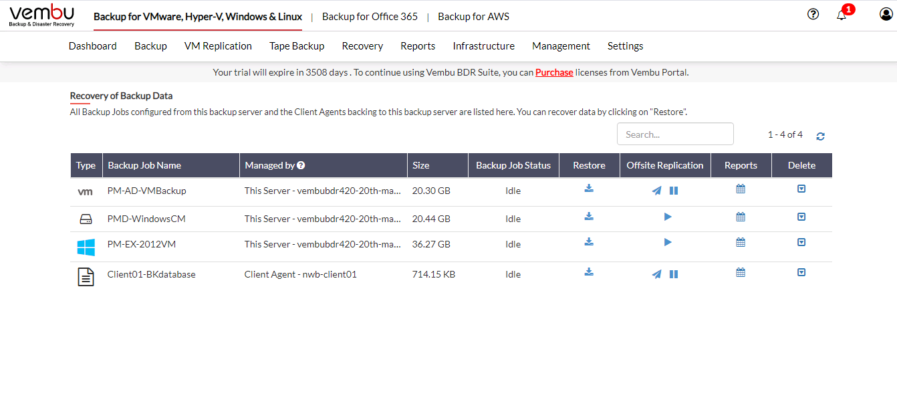Open the notifications bell
Viewport: 897px width, 414px height.
coord(842,15)
